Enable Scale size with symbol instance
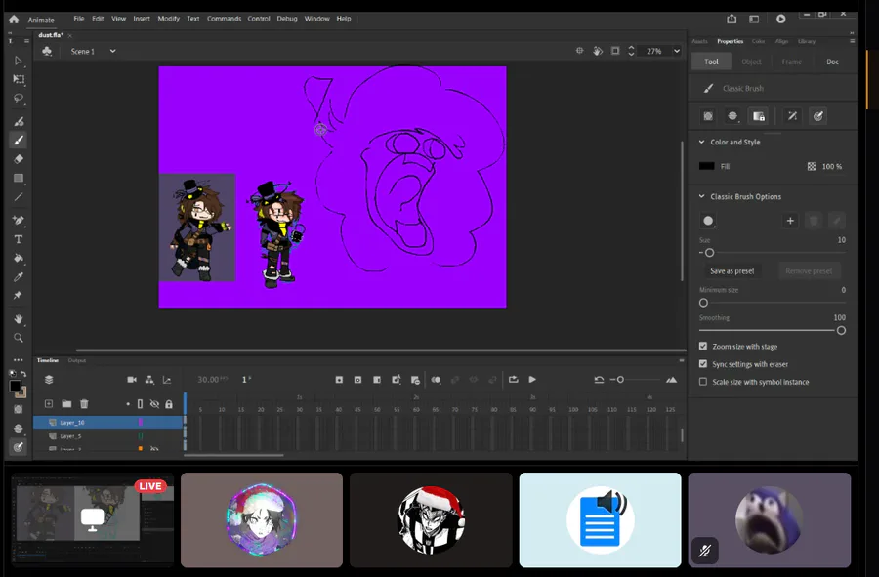Image resolution: width=879 pixels, height=577 pixels. coord(703,382)
